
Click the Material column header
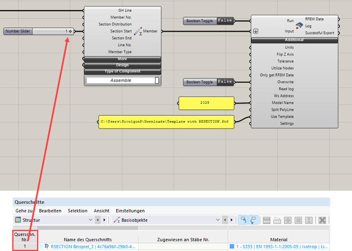tap(279, 240)
